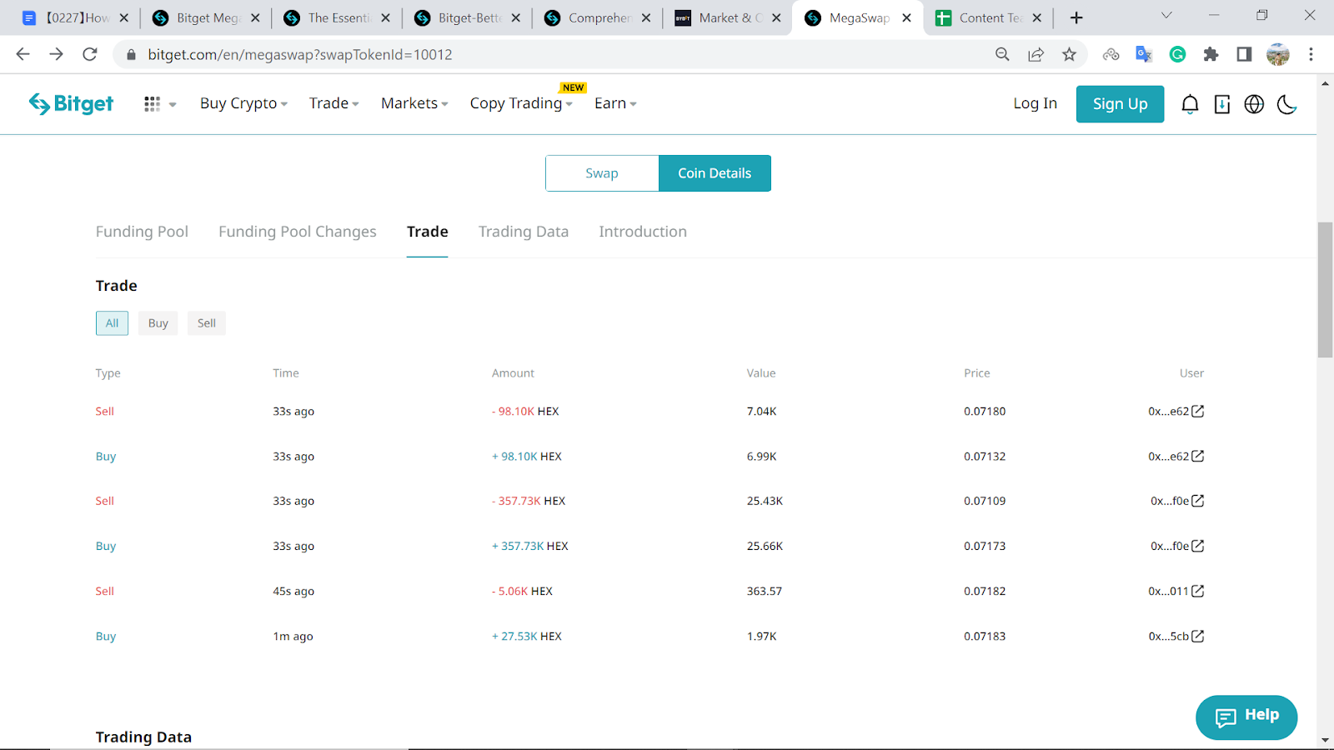Open a new browser tab

coord(1076,17)
